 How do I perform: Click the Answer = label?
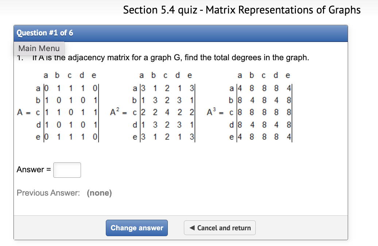(33, 170)
